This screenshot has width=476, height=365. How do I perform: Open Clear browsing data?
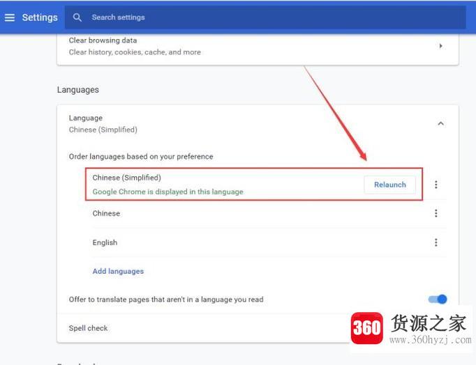(x=258, y=46)
